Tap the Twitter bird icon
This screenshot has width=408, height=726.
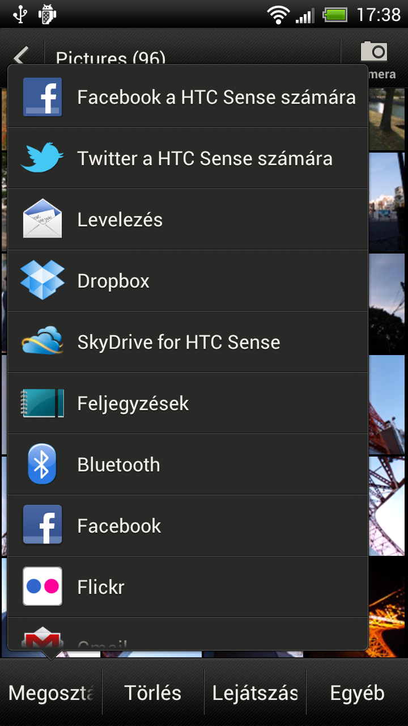(42, 158)
